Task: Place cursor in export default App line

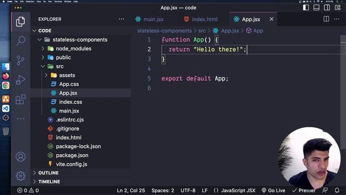Action: click(195, 79)
